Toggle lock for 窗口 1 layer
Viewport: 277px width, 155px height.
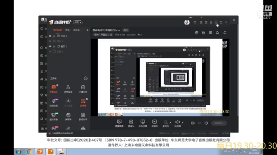tap(54, 46)
